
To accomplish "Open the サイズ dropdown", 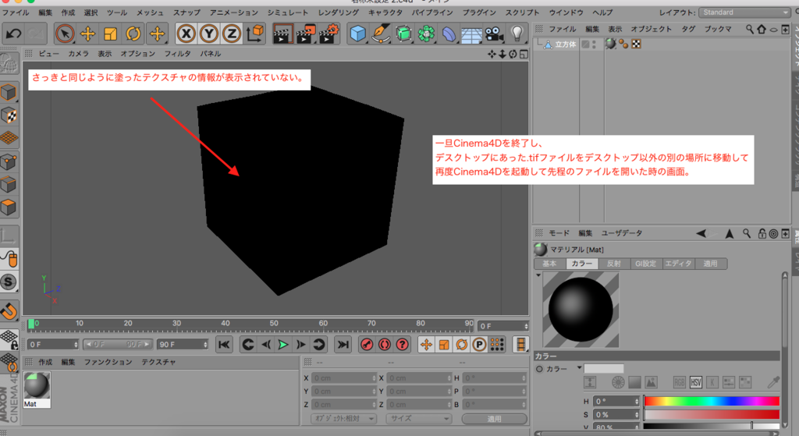I will click(x=418, y=419).
